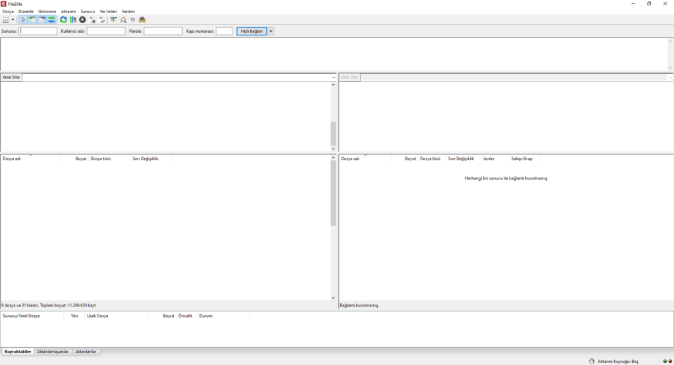
Task: Open the Site Manager icon
Action: [x=5, y=20]
